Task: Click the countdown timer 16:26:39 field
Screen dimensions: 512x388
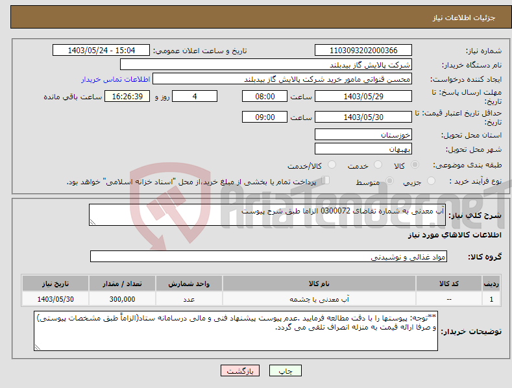Action: click(127, 96)
